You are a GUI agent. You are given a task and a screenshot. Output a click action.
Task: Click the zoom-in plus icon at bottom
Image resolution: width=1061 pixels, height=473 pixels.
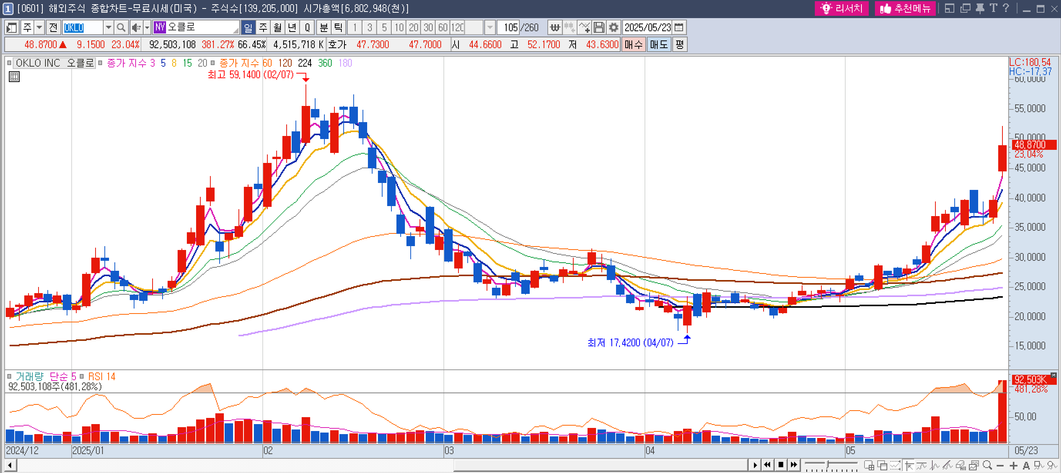pos(1014,465)
